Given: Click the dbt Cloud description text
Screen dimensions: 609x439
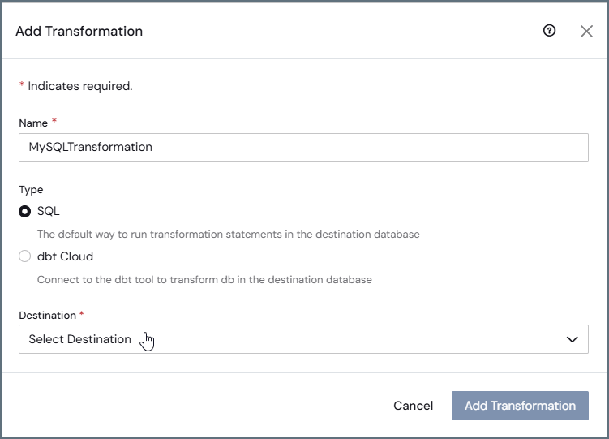Looking at the screenshot, I should 204,280.
